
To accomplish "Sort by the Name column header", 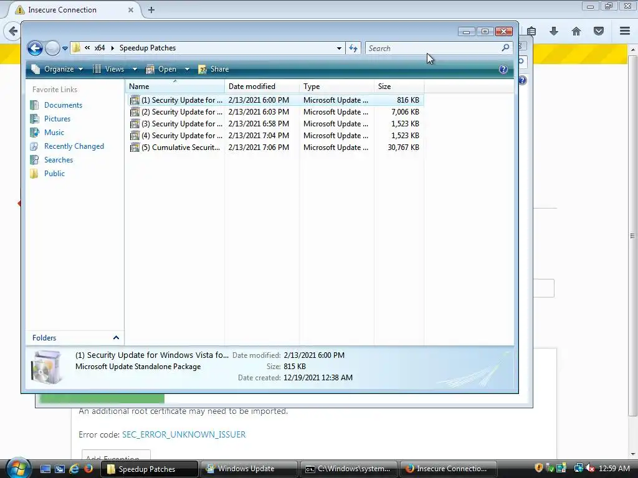I will tap(174, 87).
